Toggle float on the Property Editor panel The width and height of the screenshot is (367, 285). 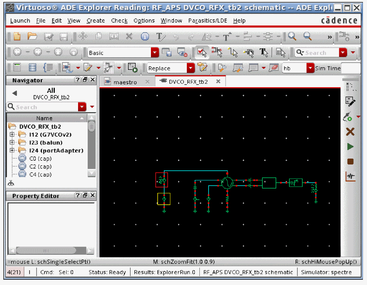tap(85, 196)
